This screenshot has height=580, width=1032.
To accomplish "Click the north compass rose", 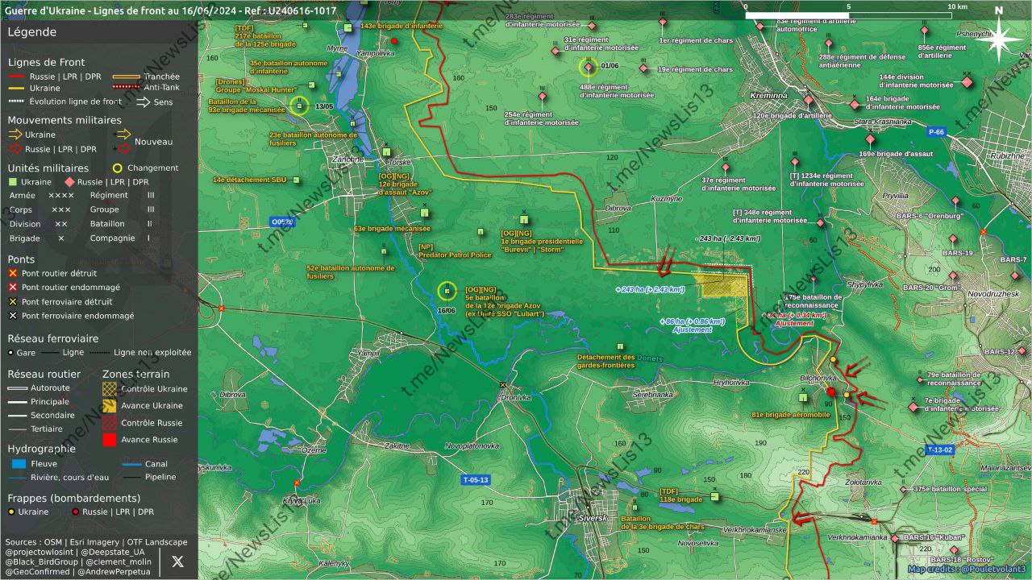I will [x=999, y=38].
